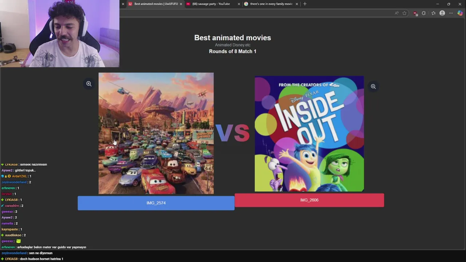Click chat username ArdaYZKL

click(x=19, y=176)
